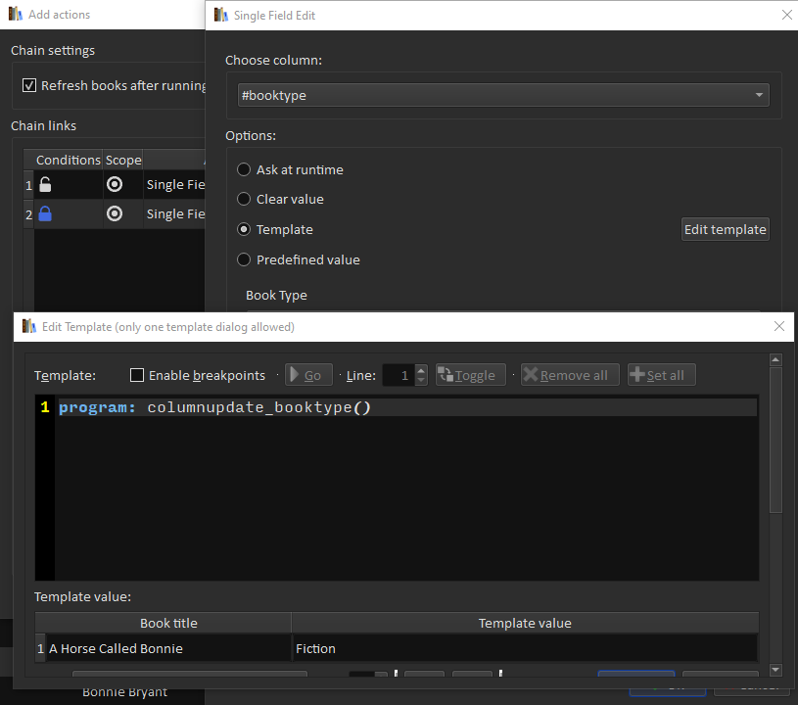Click 'Bonnie Bryant' author text in background
The image size is (798, 705).
(124, 692)
